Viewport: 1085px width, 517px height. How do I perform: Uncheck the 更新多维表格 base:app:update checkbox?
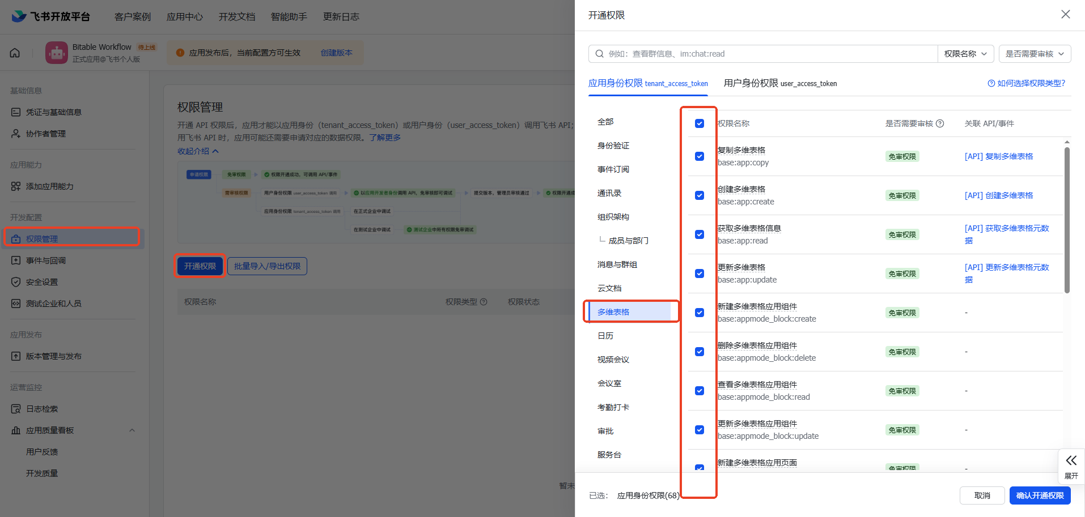(700, 274)
